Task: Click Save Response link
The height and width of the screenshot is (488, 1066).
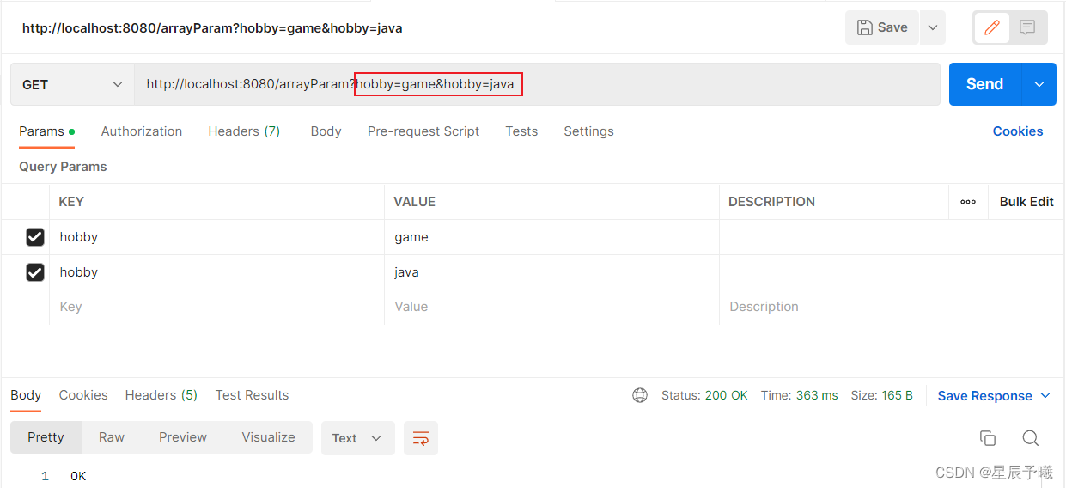Action: (x=984, y=395)
